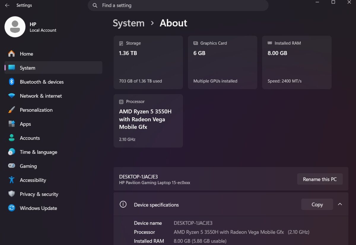Click the 2.10 GHz text in Processor card
Screen dimensions: 356x245
(127, 139)
